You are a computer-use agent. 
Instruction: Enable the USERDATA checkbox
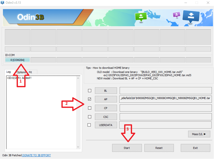click(x=89, y=125)
